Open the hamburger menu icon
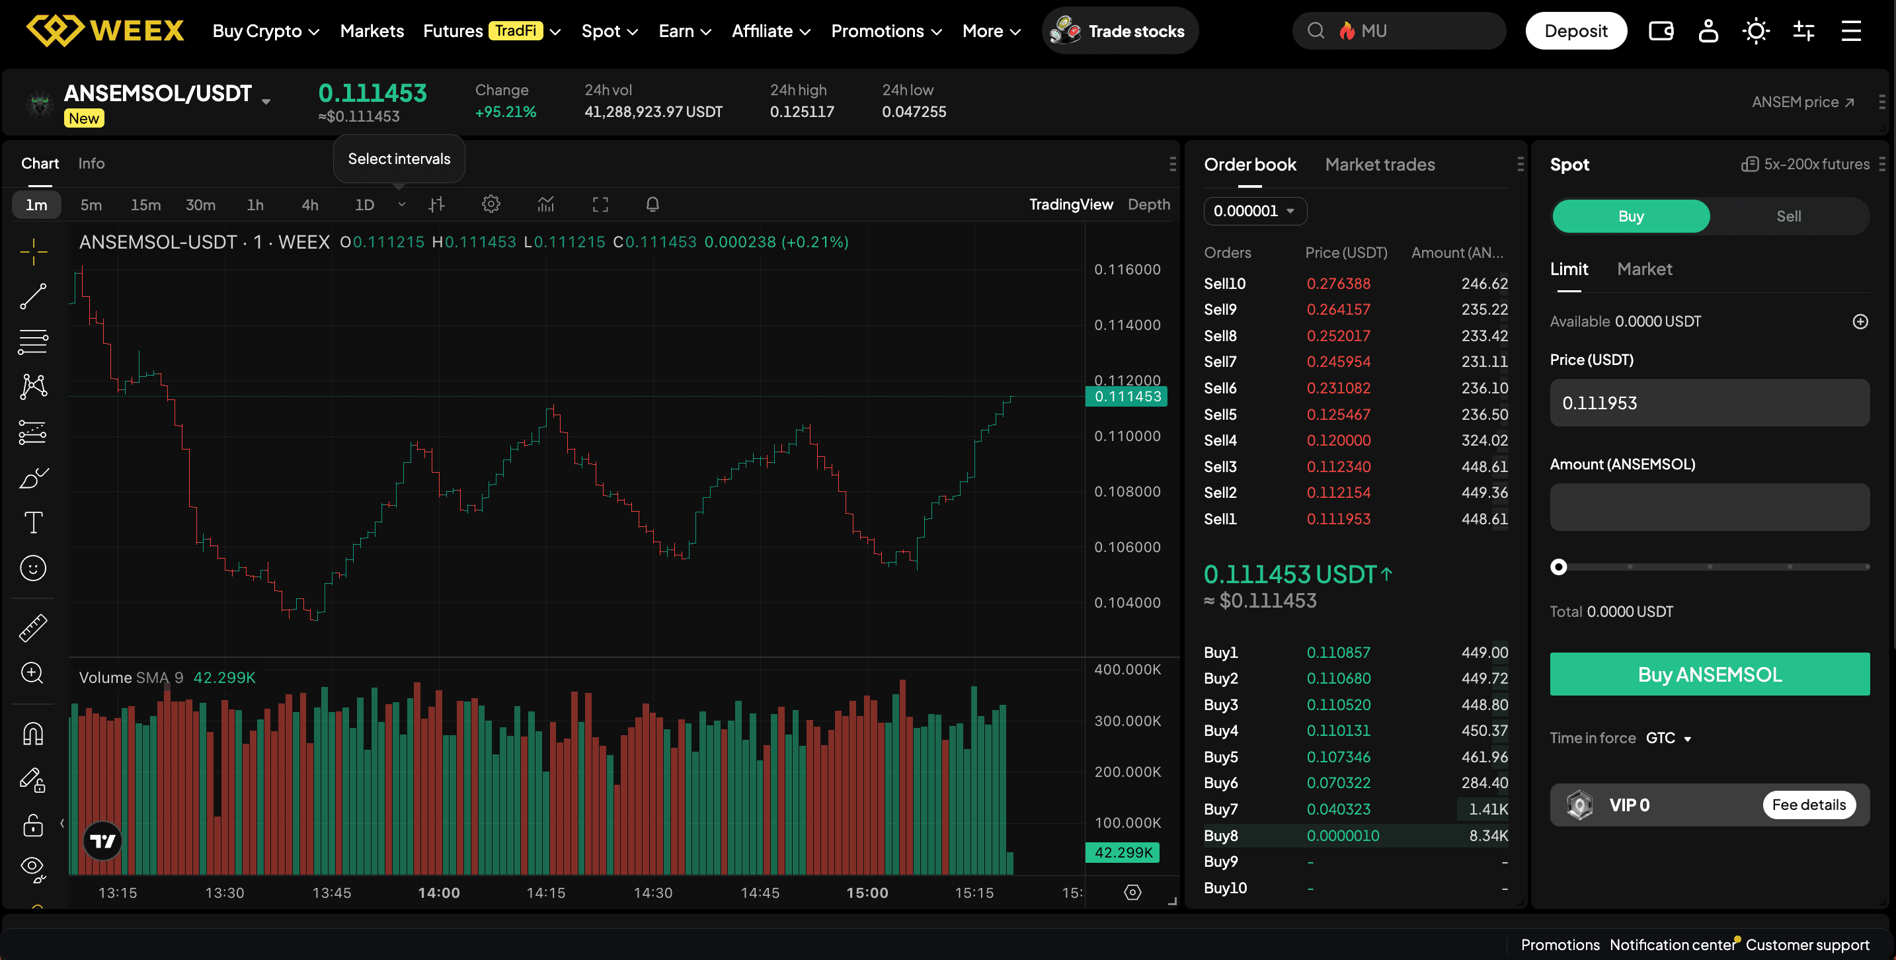The height and width of the screenshot is (960, 1896). pos(1851,31)
